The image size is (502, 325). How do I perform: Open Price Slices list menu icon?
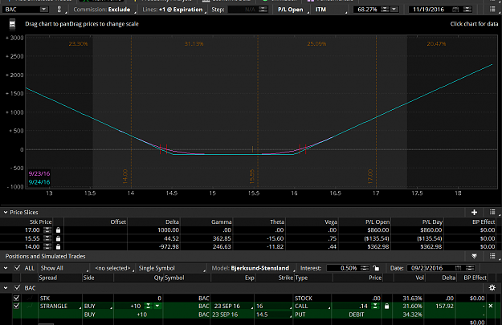492,212
